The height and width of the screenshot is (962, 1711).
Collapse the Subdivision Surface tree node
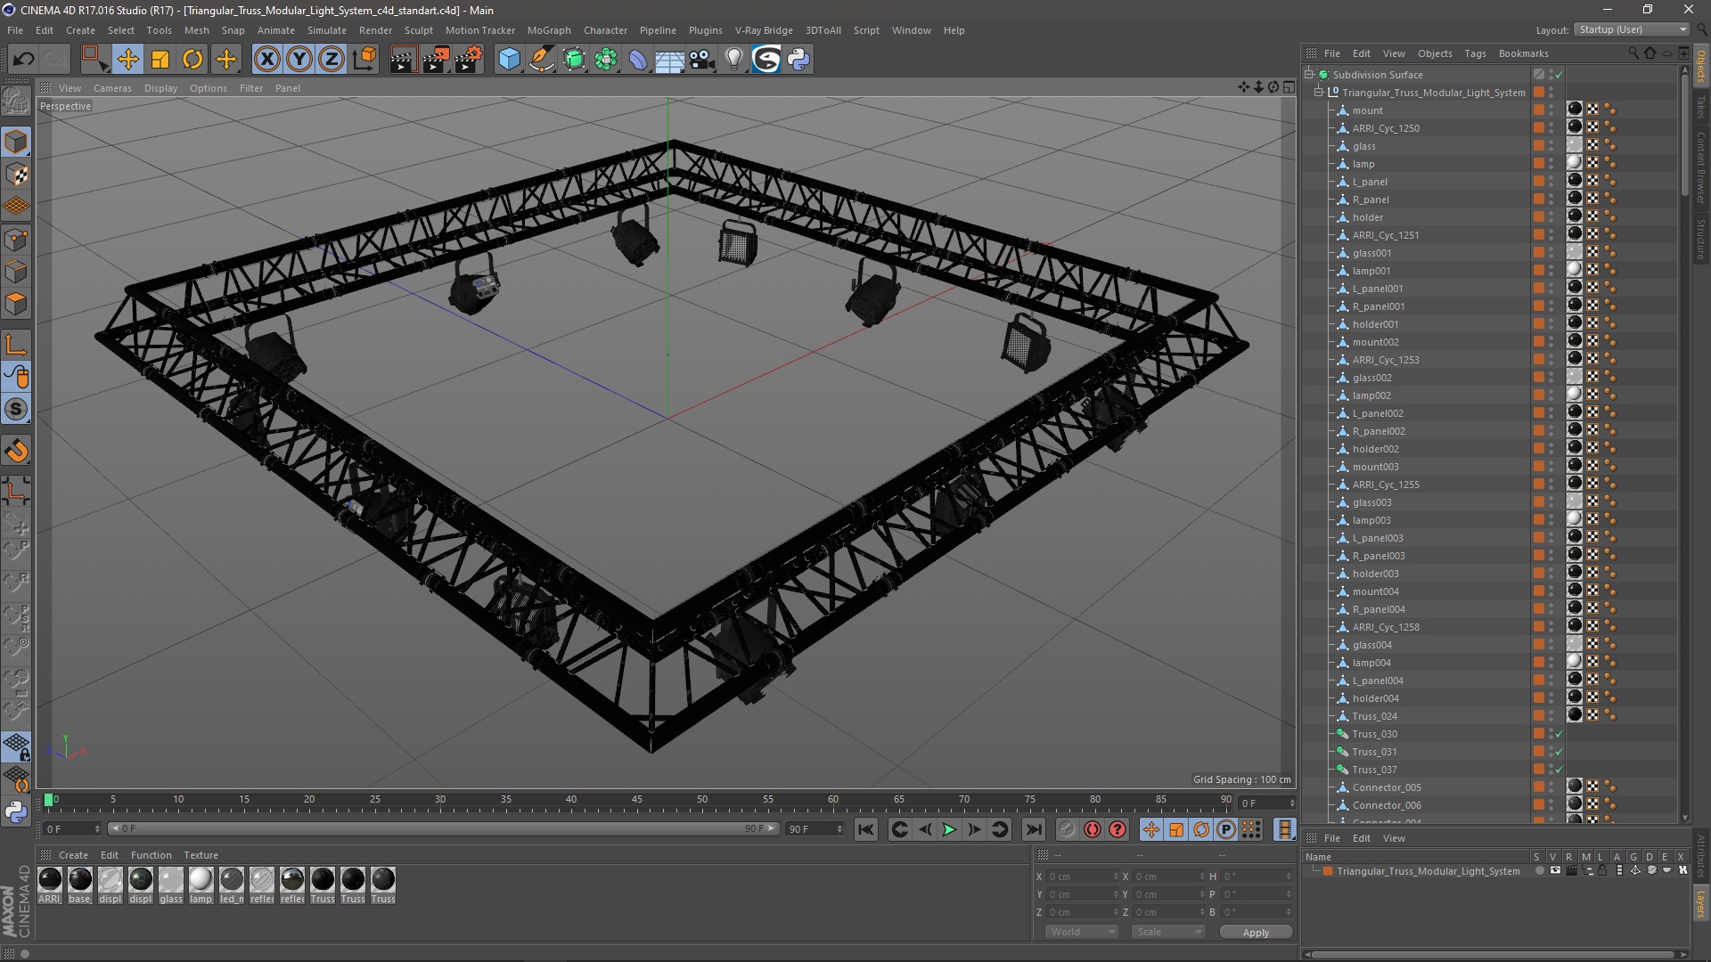coord(1309,74)
